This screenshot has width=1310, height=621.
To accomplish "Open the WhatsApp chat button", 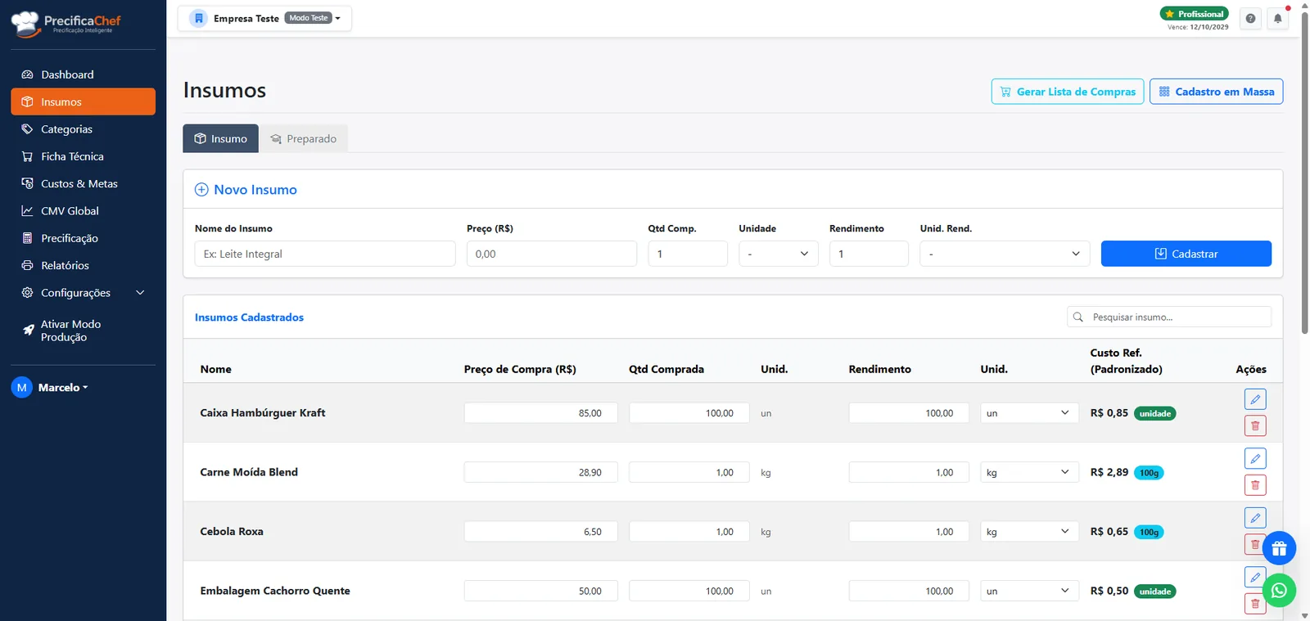I will pos(1279,590).
